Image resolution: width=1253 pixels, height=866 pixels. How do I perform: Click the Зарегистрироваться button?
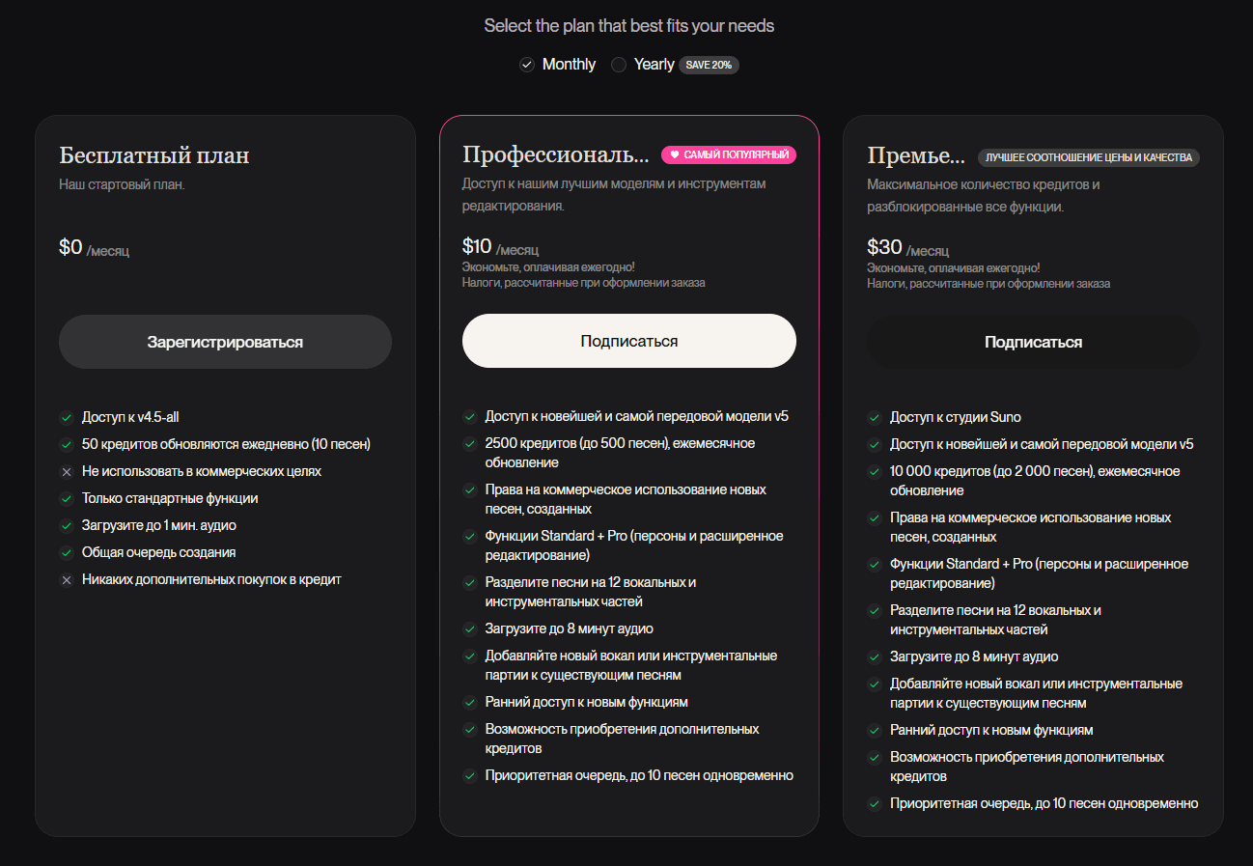(x=225, y=342)
